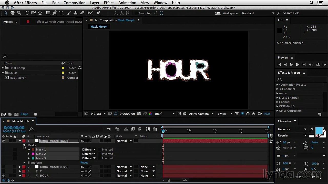Open the Composition menu
328x184 pixels.
click(x=74, y=3)
